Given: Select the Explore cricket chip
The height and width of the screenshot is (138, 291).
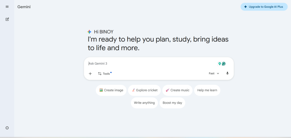Looking at the screenshot, I should 144,90.
